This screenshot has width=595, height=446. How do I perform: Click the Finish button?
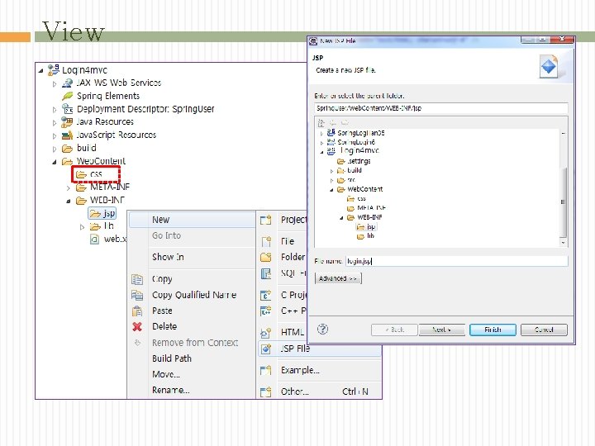coord(493,330)
